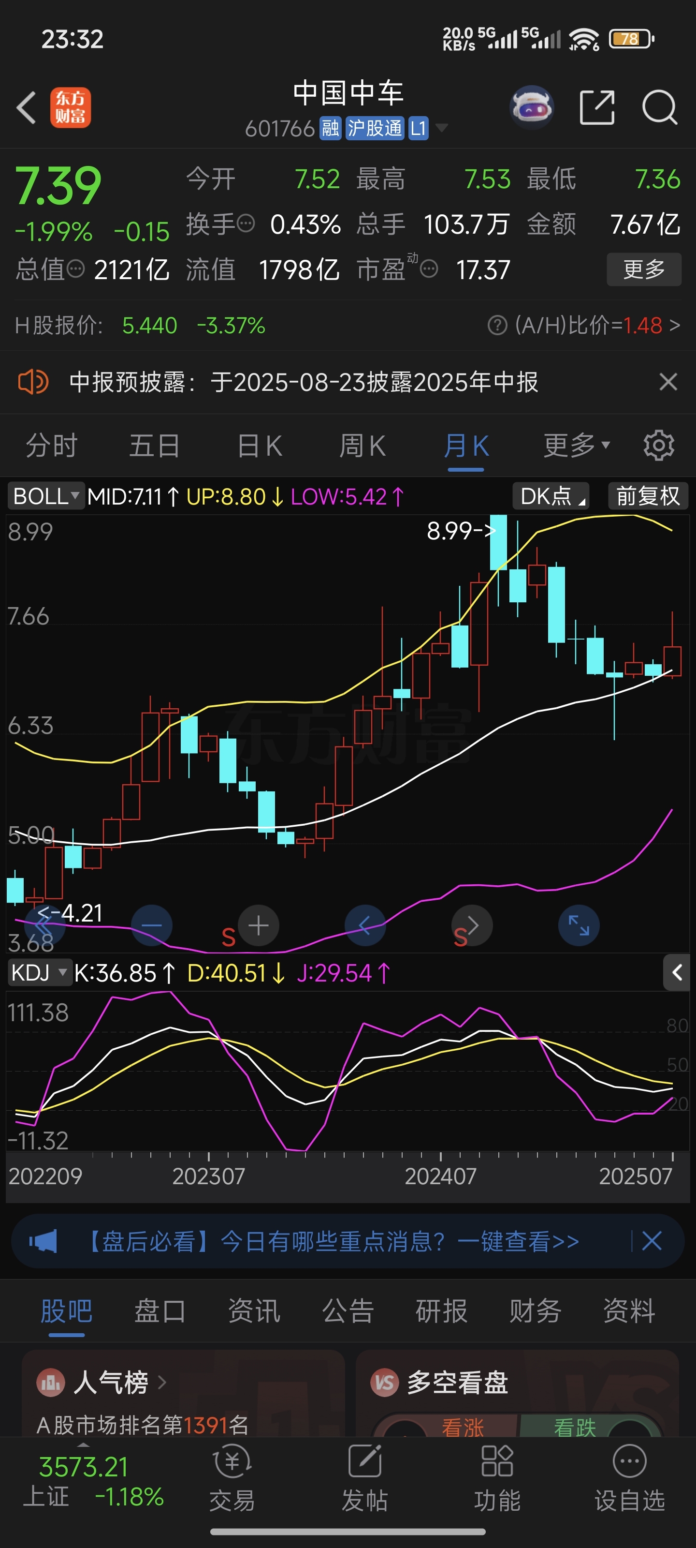Switch to 资料 tab

pos(629,1310)
